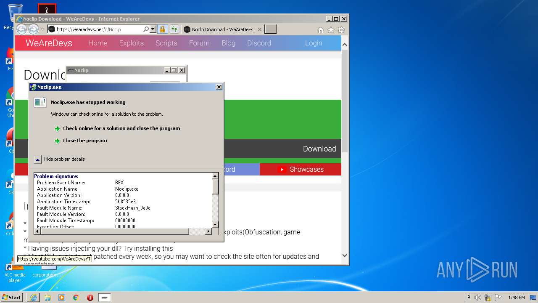
Task: Open the Forum menu item
Action: click(x=199, y=43)
